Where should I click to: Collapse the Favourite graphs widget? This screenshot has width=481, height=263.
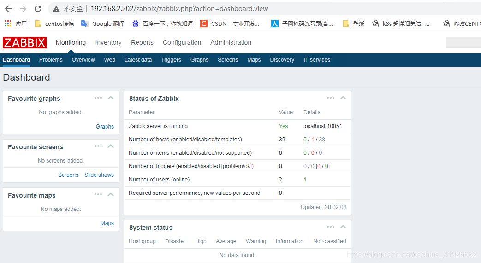(x=111, y=98)
